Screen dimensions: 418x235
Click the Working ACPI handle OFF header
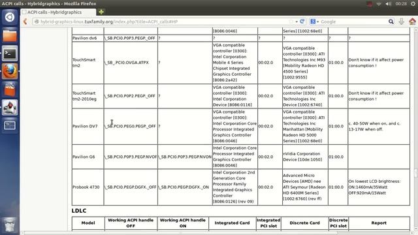coord(131,223)
